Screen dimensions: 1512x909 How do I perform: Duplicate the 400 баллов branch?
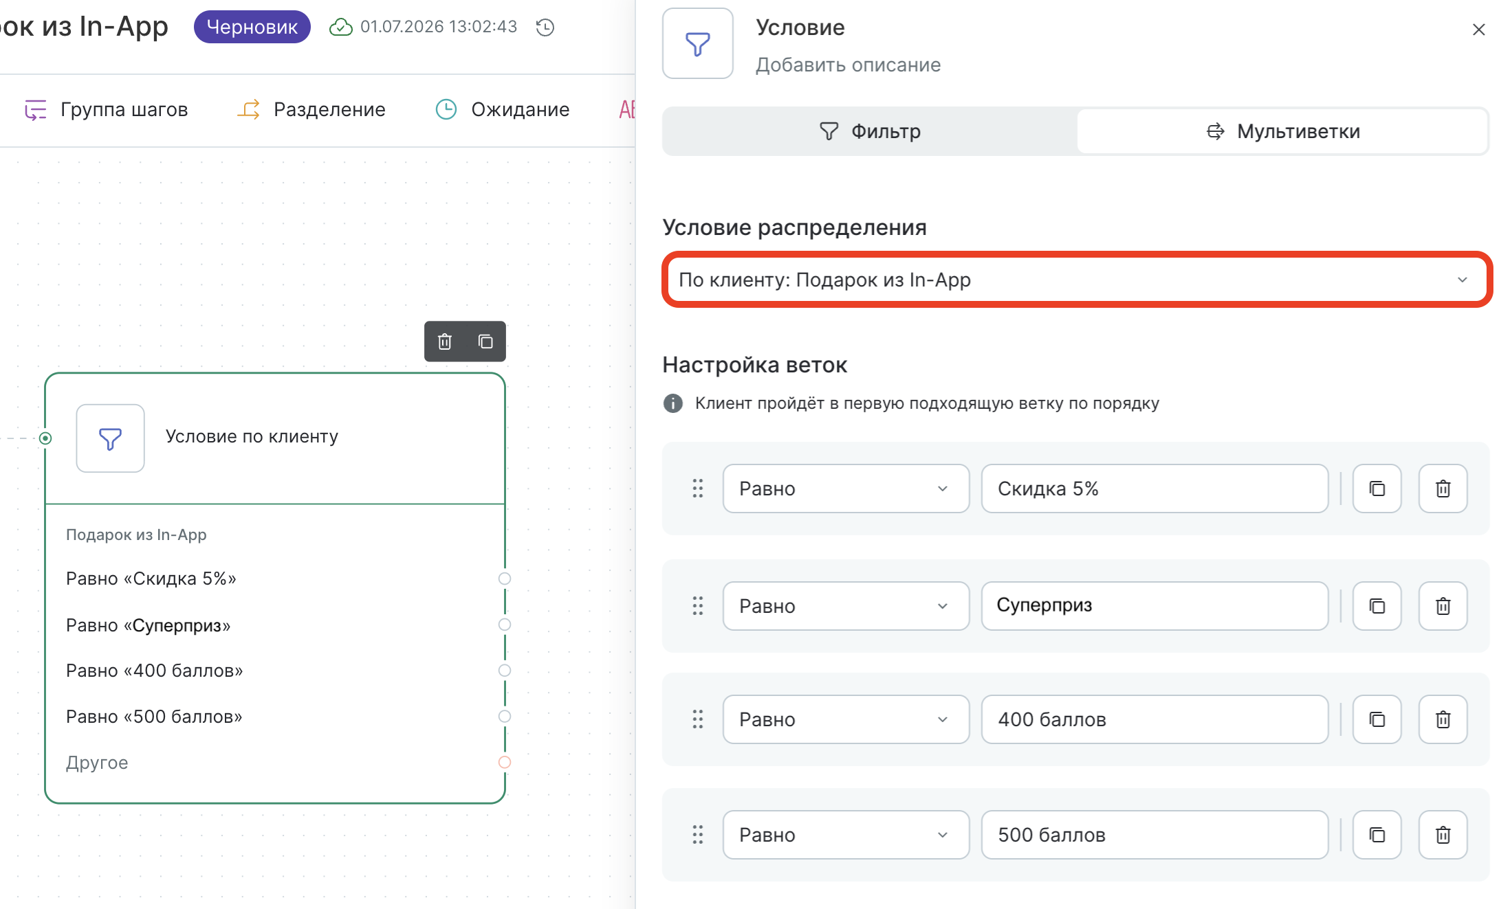pos(1377,719)
